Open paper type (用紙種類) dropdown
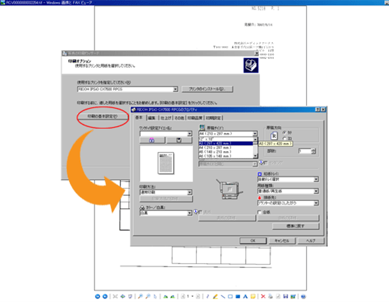Viewport: 389px width, 302px height. 316,191
